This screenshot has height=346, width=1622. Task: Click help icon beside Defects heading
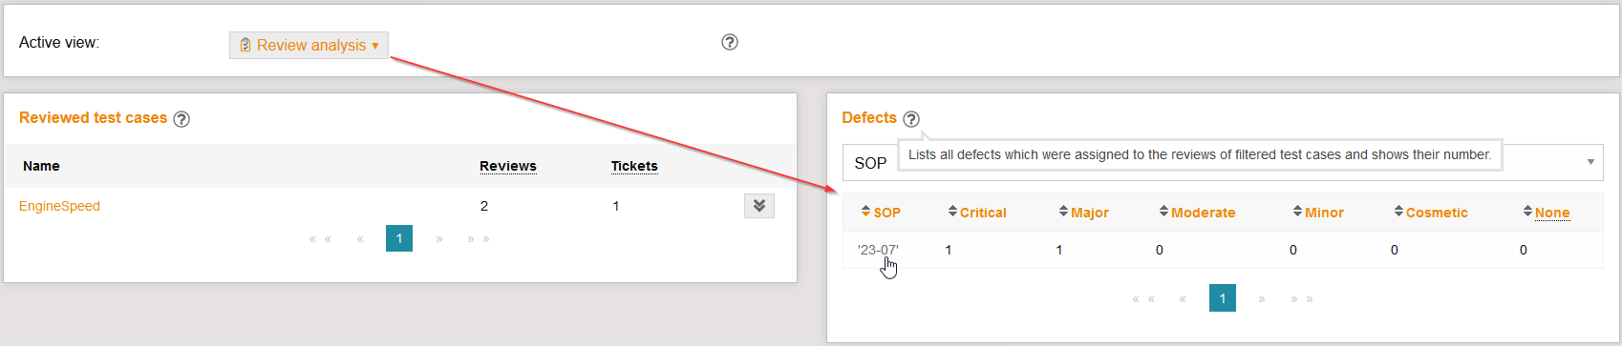coord(911,119)
